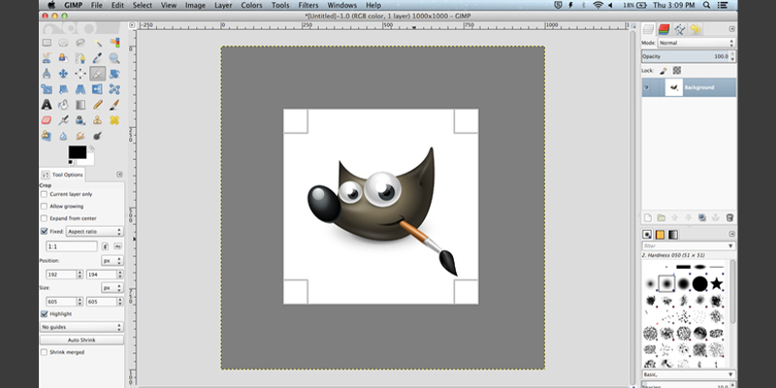Image resolution: width=776 pixels, height=388 pixels.
Task: Select the Select by Color tool
Action: click(x=114, y=43)
